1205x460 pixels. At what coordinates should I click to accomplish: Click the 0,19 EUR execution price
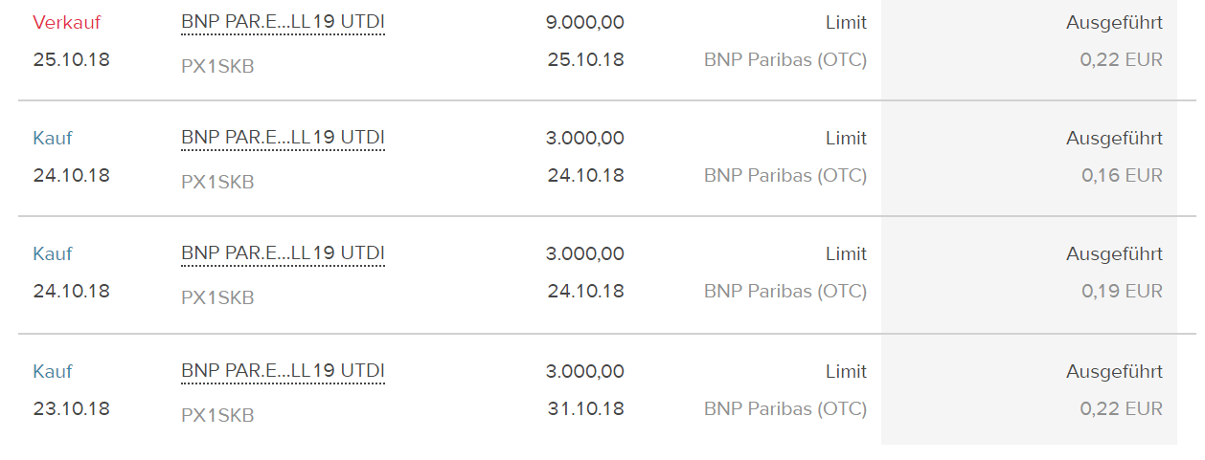[x=1121, y=292]
